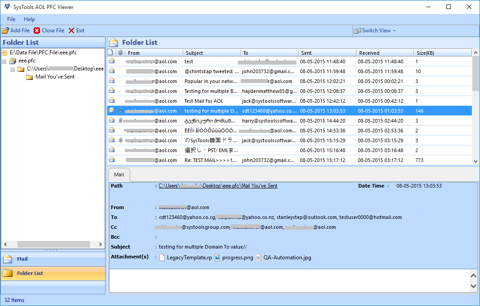The height and width of the screenshot is (306, 480).
Task: Open the File menu
Action: [11, 19]
